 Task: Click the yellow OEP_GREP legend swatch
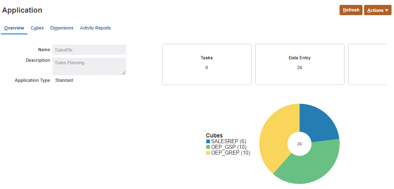point(208,153)
